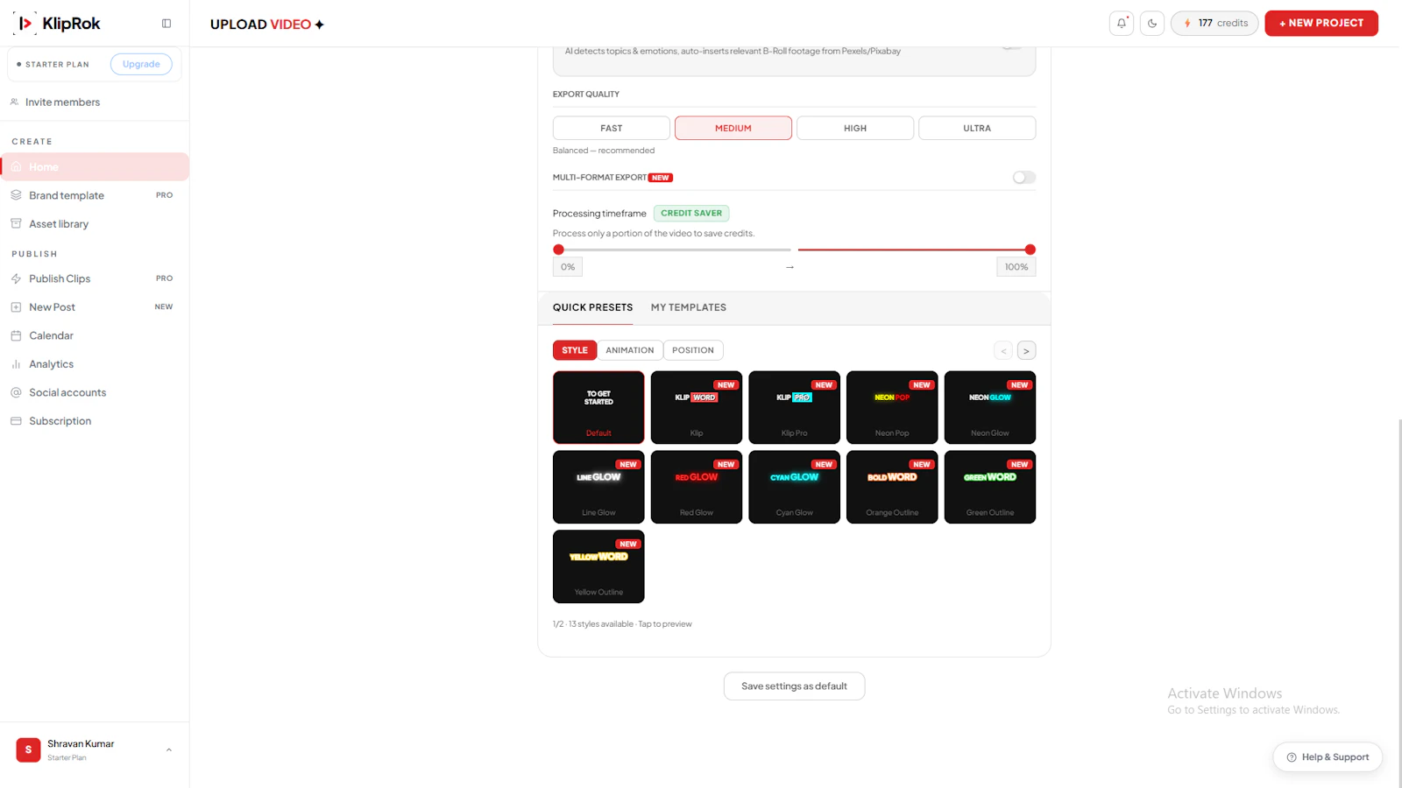This screenshot has height=788, width=1402.
Task: Choose the Yellow Outline caption style
Action: 598,566
